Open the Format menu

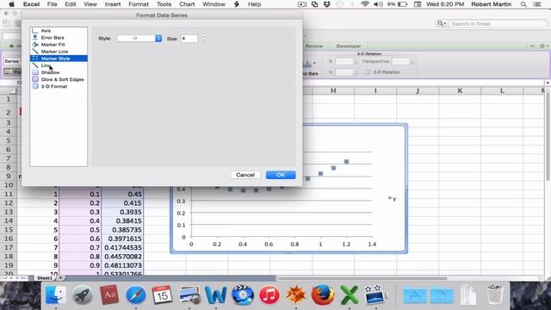(x=139, y=4)
